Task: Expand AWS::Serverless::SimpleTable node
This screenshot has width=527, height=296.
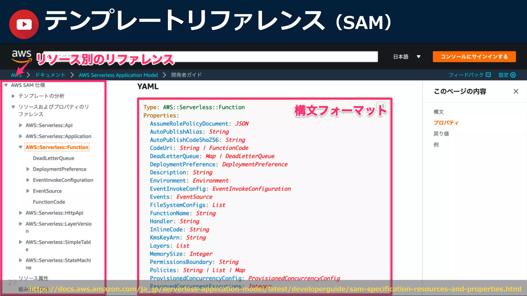Action: [x=20, y=242]
